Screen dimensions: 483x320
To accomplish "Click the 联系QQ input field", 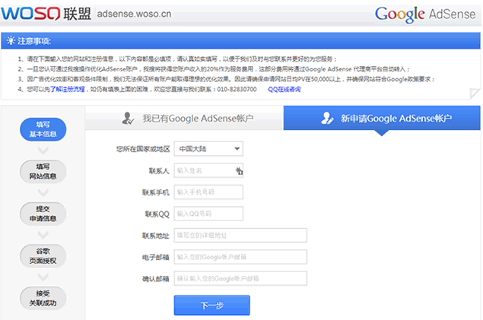I will coord(208,214).
